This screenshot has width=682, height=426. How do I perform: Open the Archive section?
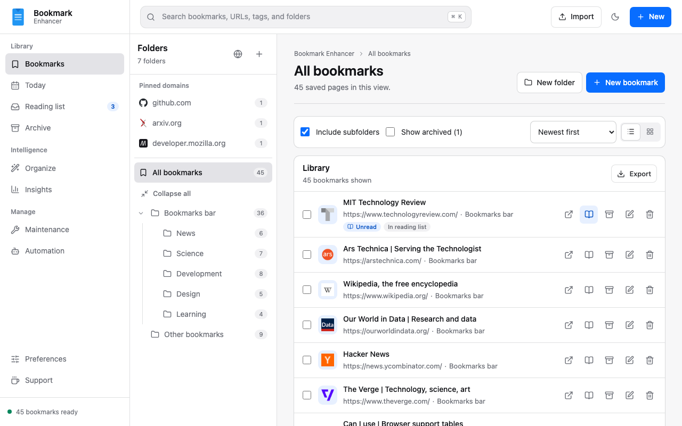click(64, 128)
